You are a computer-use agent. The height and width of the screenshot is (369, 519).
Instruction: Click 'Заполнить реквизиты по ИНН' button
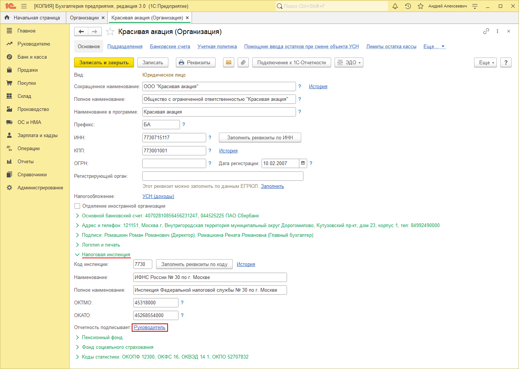click(260, 138)
